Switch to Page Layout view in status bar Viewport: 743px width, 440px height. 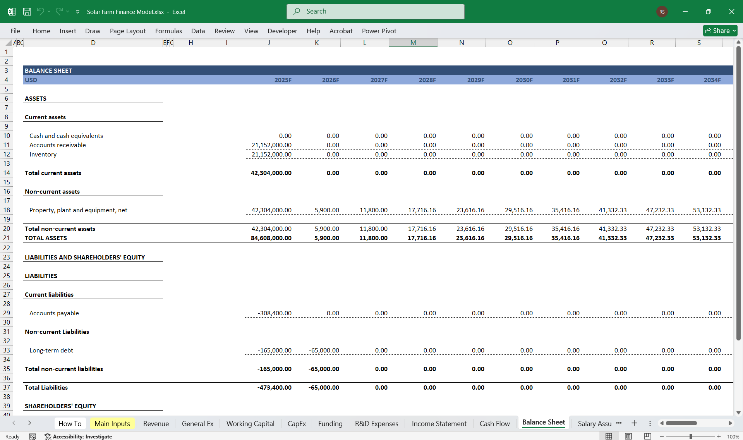point(628,436)
